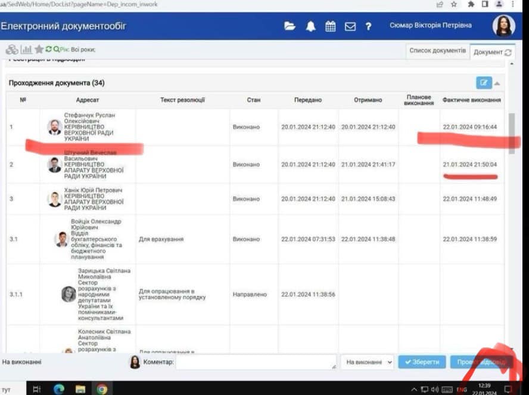Click the green refresh icon in toolbar
529x395 pixels.
(49, 50)
